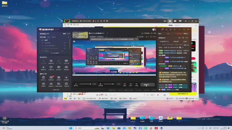
Task: Switch to 竖屏 portrait orientation
Action: (69, 34)
